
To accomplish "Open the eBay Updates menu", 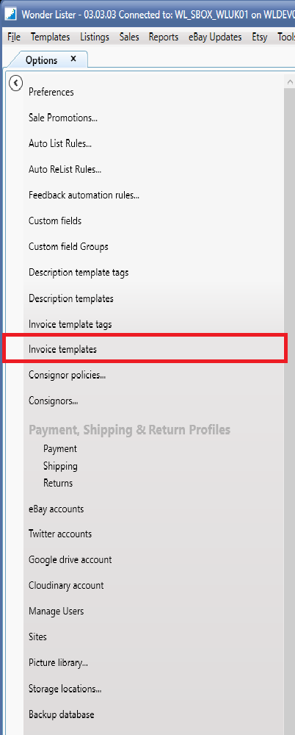I will pyautogui.click(x=215, y=37).
